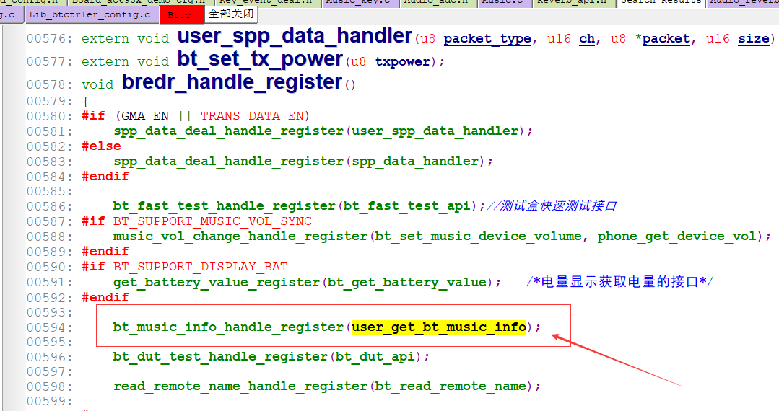Click the 电量显示获取电量的接口 comment

pos(619,282)
